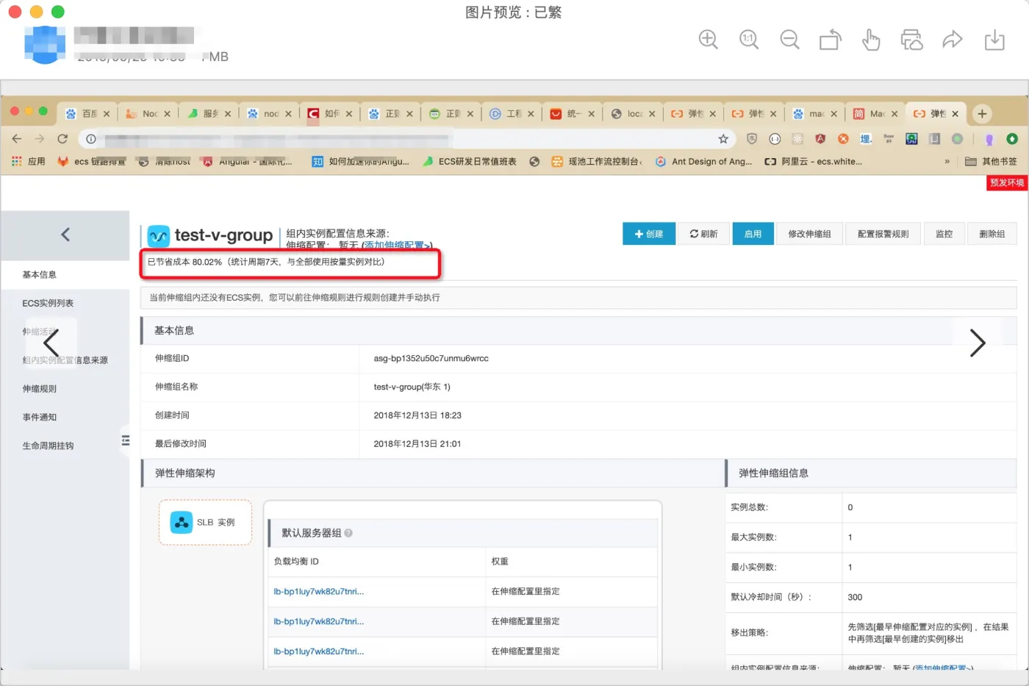This screenshot has height=686, width=1029.
Task: Open 组内实例配置信息来源 in the sidebar
Action: 65,360
